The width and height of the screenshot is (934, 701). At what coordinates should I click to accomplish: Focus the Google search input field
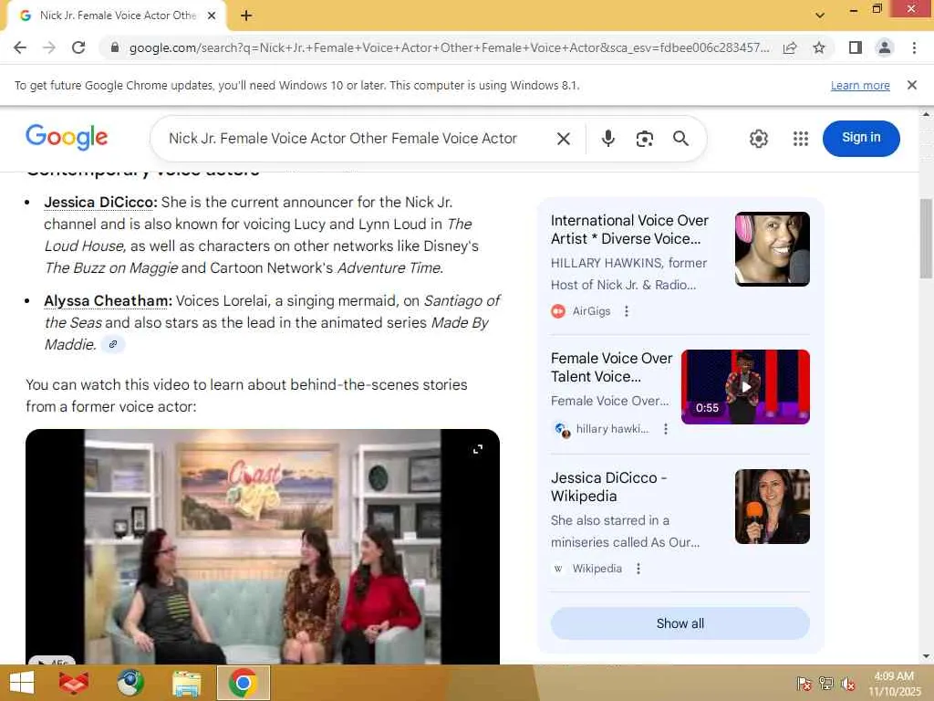[343, 139]
